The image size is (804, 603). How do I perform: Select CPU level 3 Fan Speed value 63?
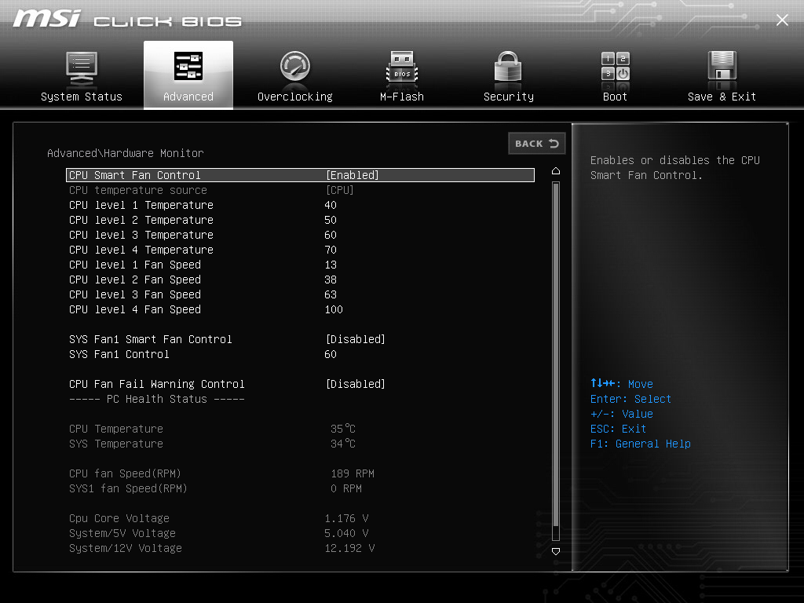pyautogui.click(x=331, y=294)
